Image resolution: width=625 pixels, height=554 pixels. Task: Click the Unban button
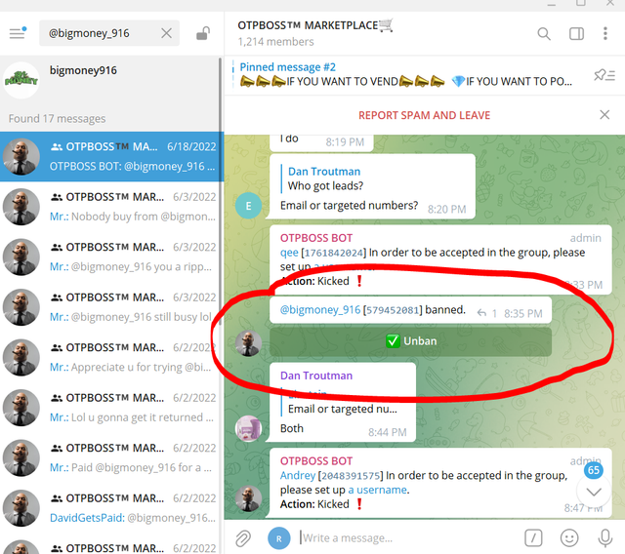pos(410,341)
